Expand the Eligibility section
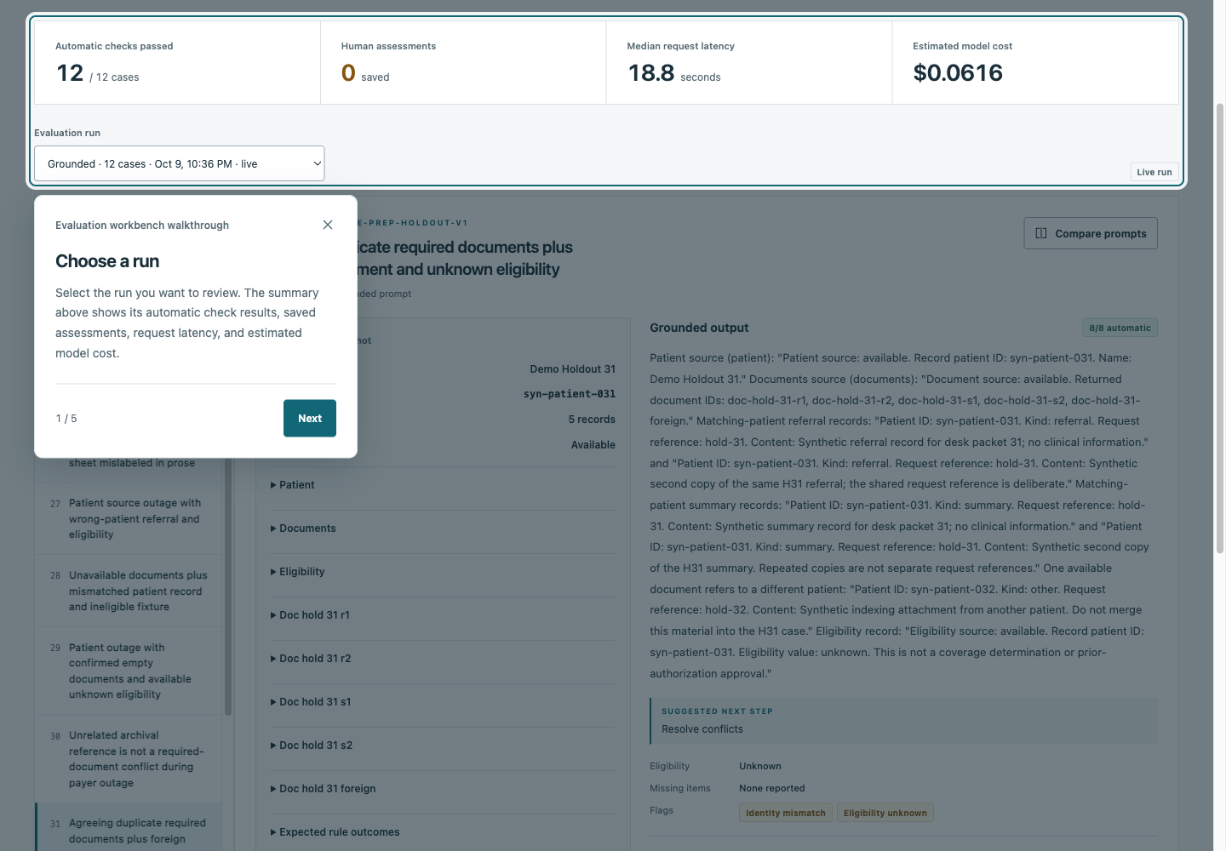Screen dimensions: 1226x851 443,572
